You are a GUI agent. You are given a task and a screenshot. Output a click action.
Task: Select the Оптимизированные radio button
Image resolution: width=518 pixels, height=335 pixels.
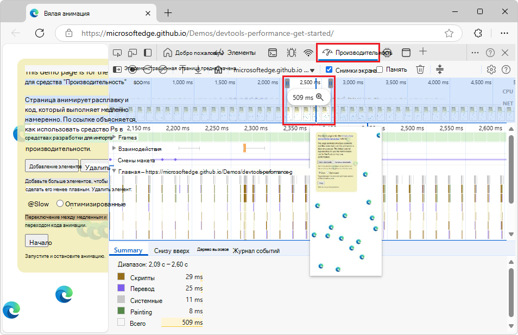pos(60,204)
